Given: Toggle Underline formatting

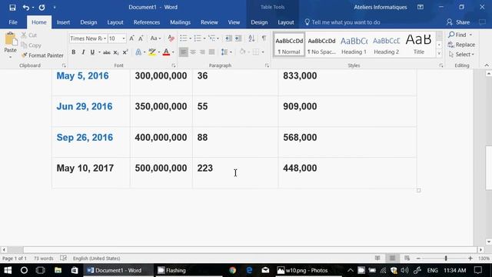Looking at the screenshot, I should click(x=92, y=52).
